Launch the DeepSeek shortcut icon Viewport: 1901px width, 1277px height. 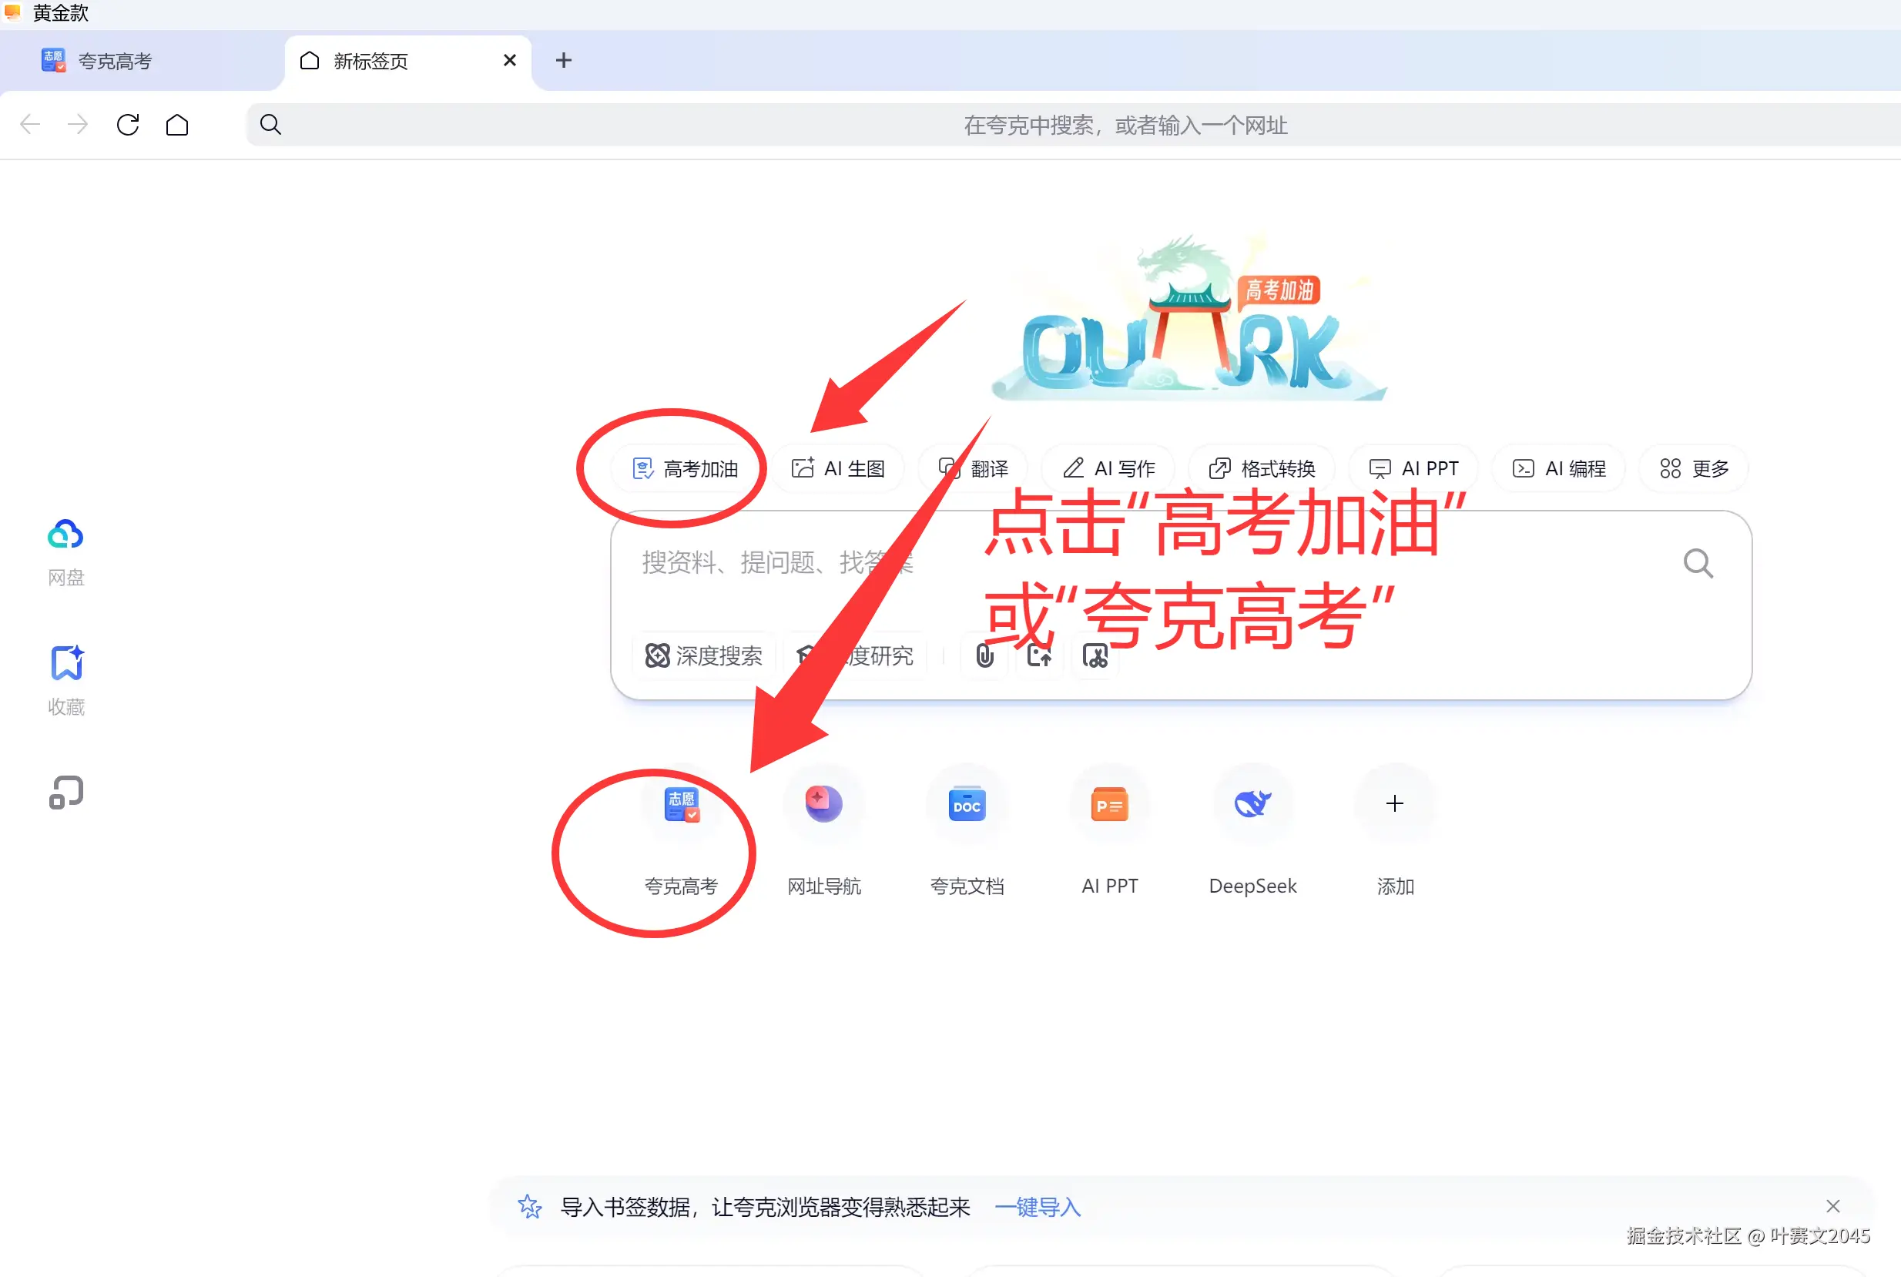pyautogui.click(x=1252, y=805)
